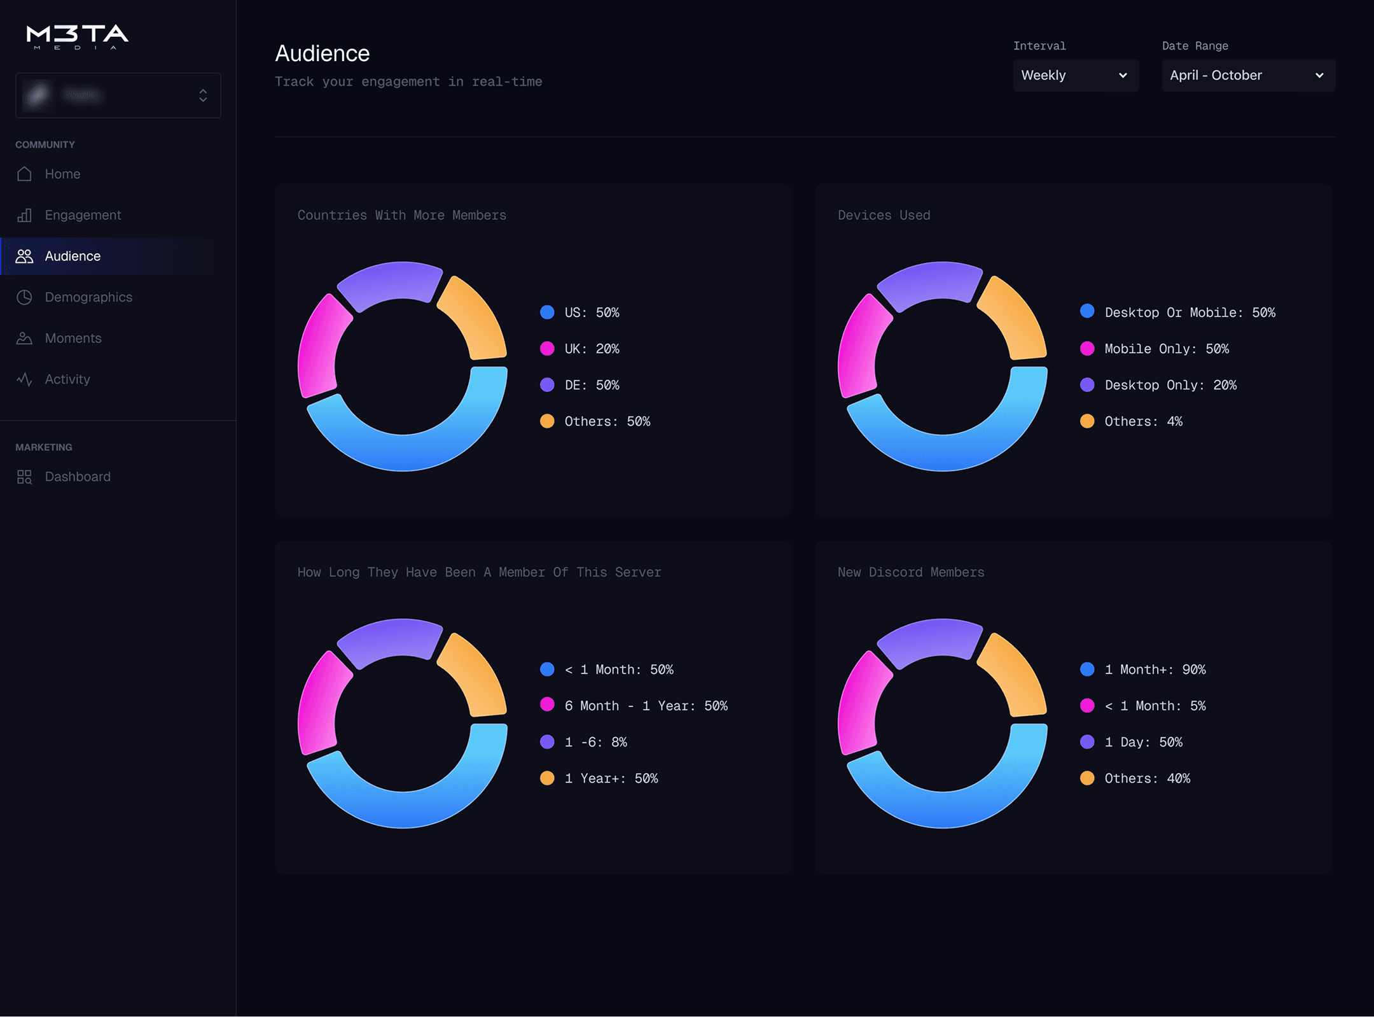Click the Home house icon
The height and width of the screenshot is (1017, 1374).
tap(24, 174)
